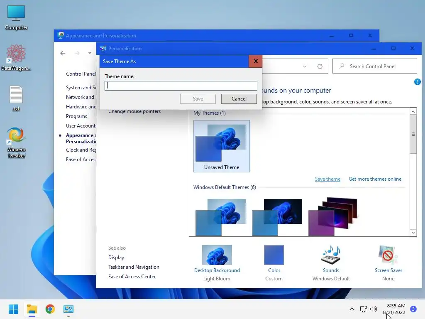Screen dimensions: 425x319
Task: Open Programs category in sidebar
Action: (x=76, y=116)
